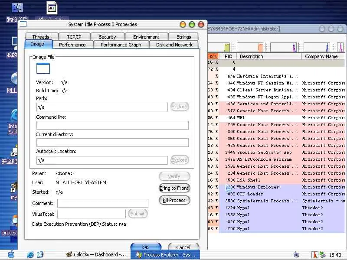Image resolution: width=347 pixels, height=260 pixels.
Task: Select Windows NT Session Manager row
Action: pos(276,83)
